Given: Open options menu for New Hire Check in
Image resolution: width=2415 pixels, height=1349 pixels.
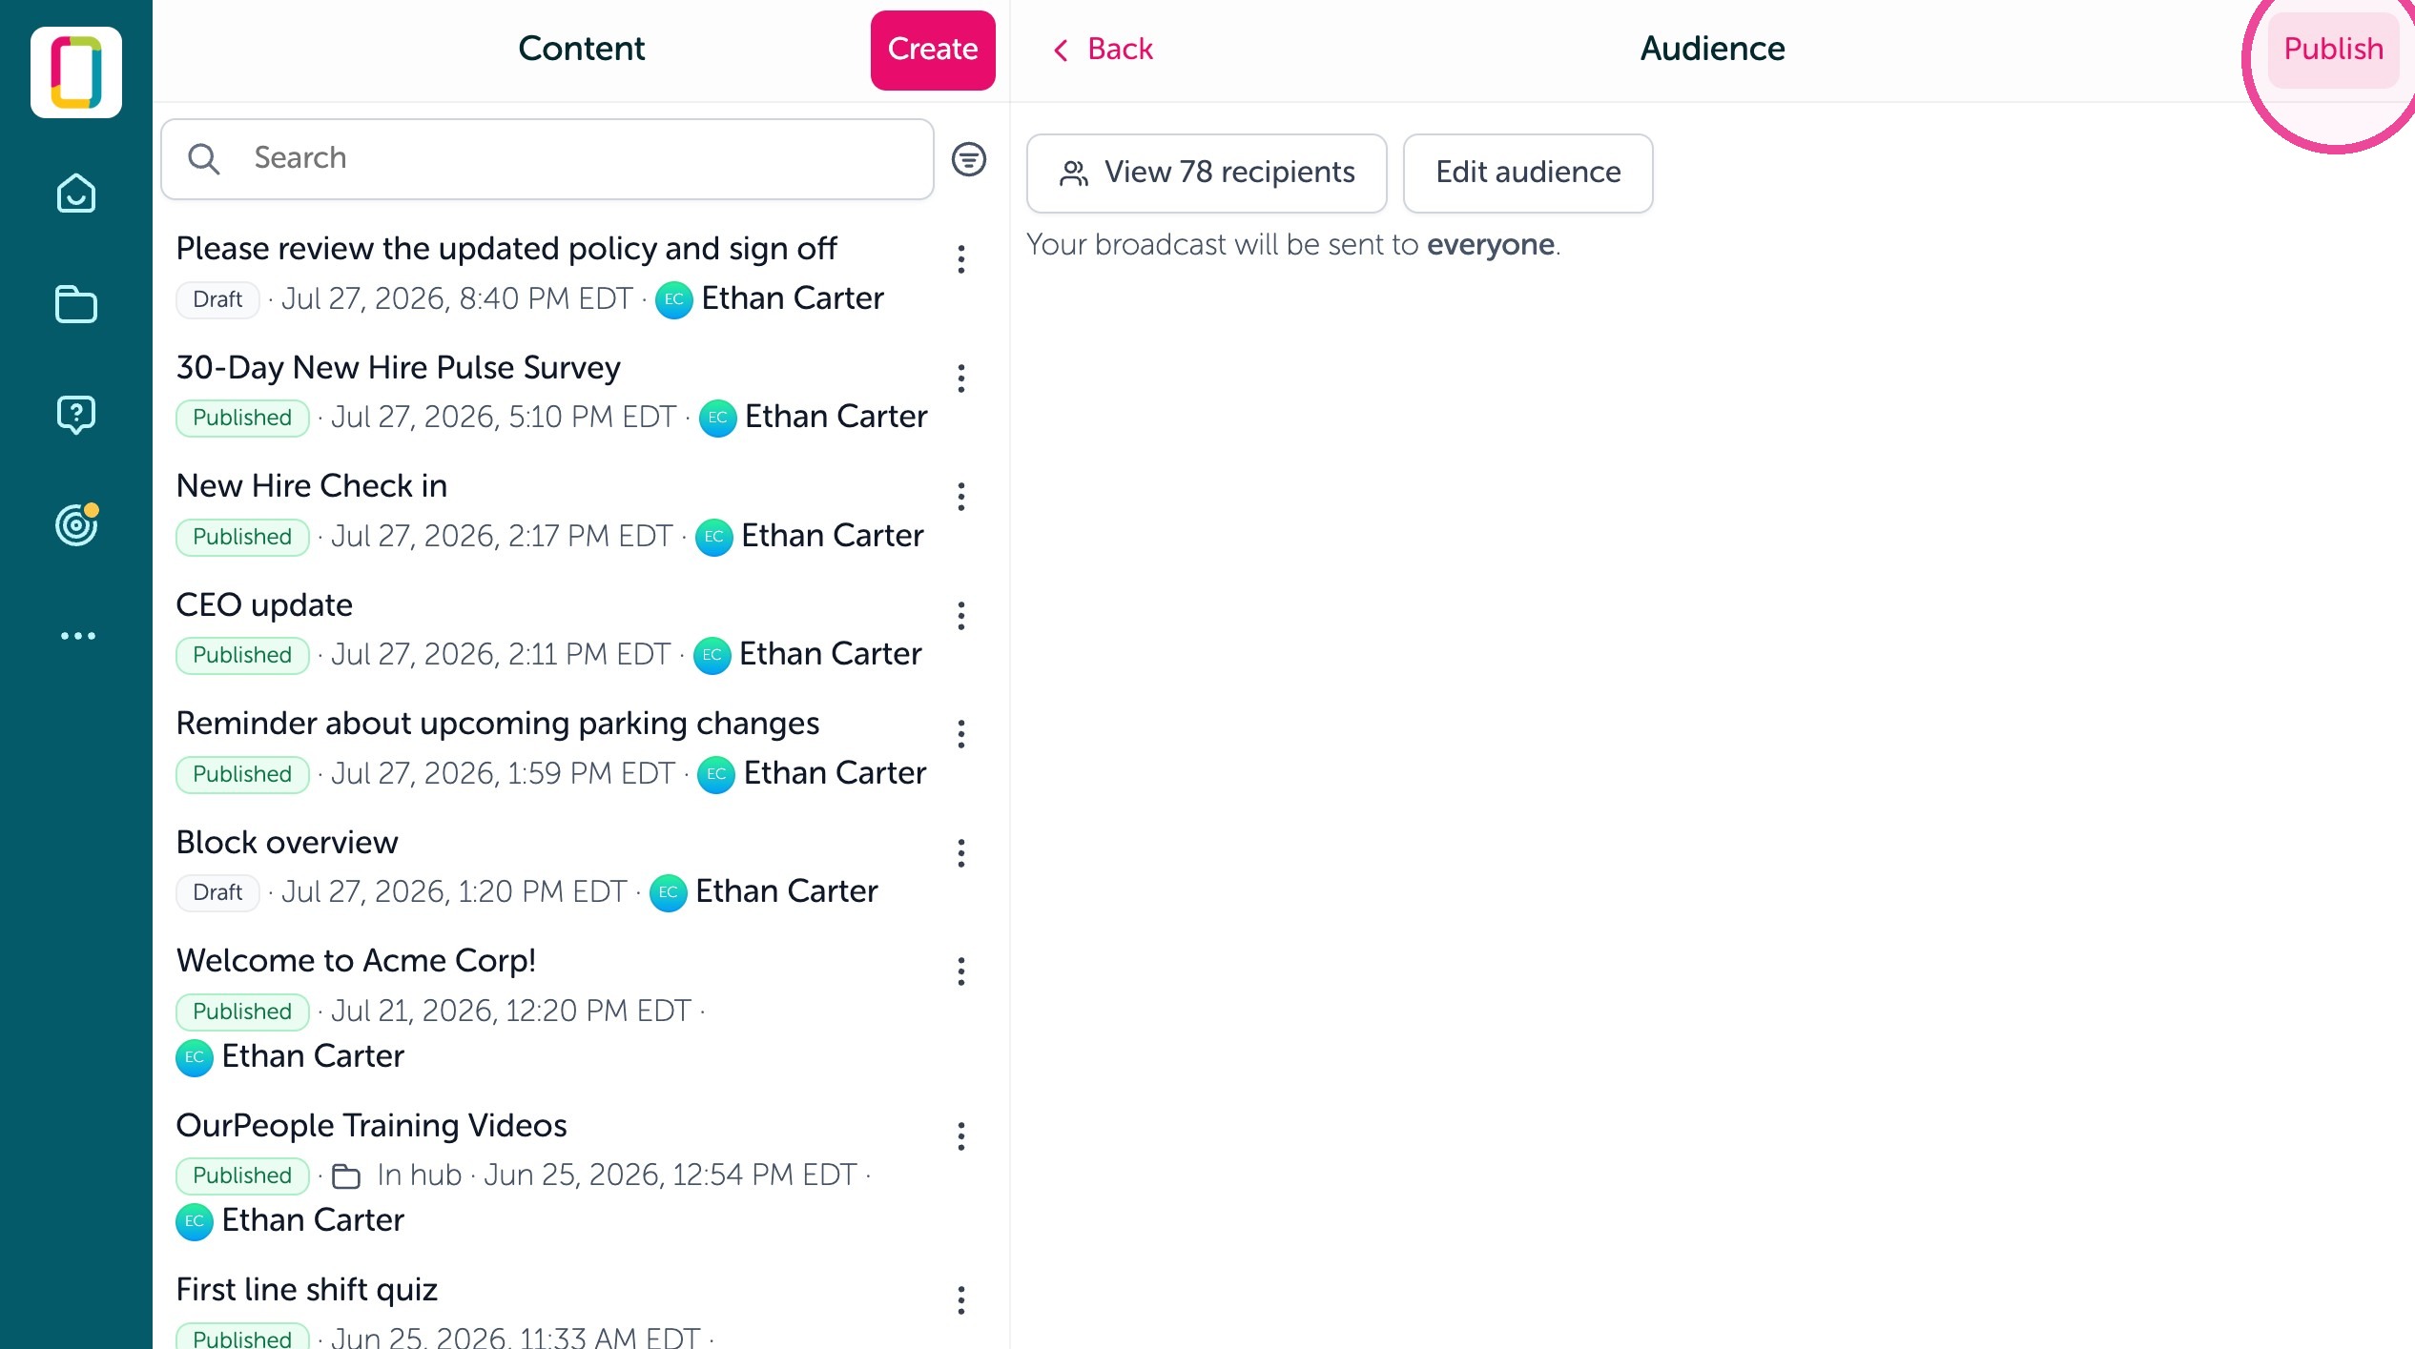Looking at the screenshot, I should coord(960,497).
